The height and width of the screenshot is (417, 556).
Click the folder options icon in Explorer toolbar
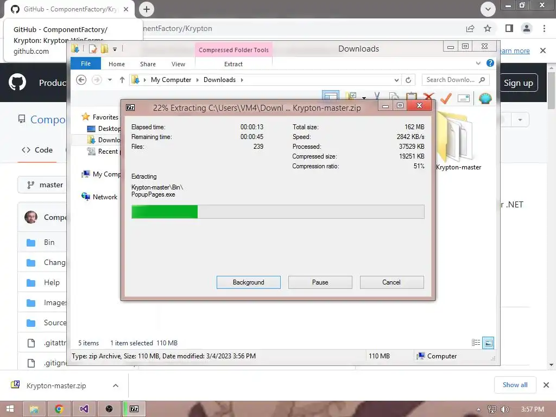coord(351,96)
